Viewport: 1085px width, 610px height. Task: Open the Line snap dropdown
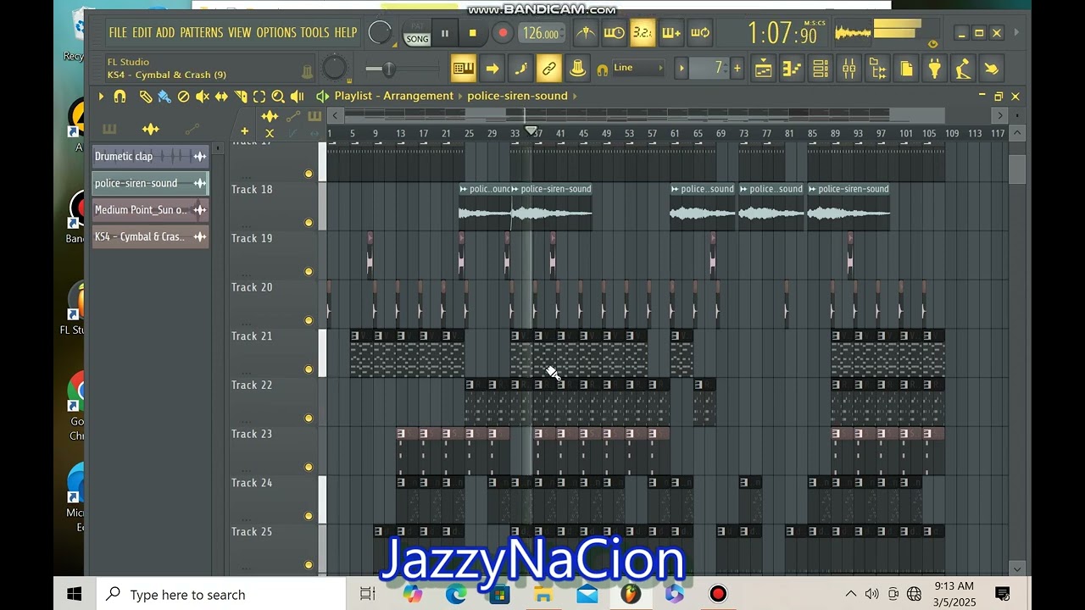637,68
